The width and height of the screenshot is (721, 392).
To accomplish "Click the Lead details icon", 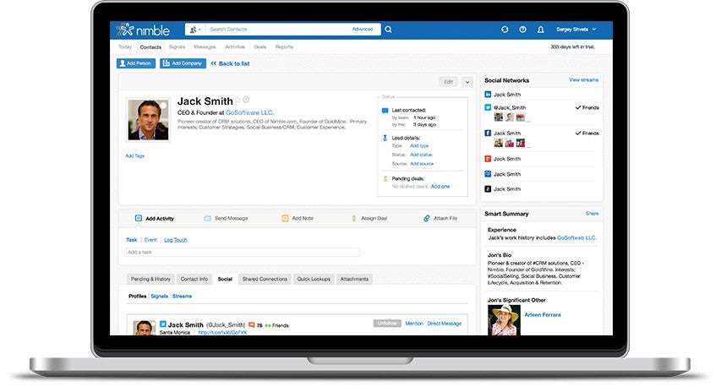I will coord(385,138).
